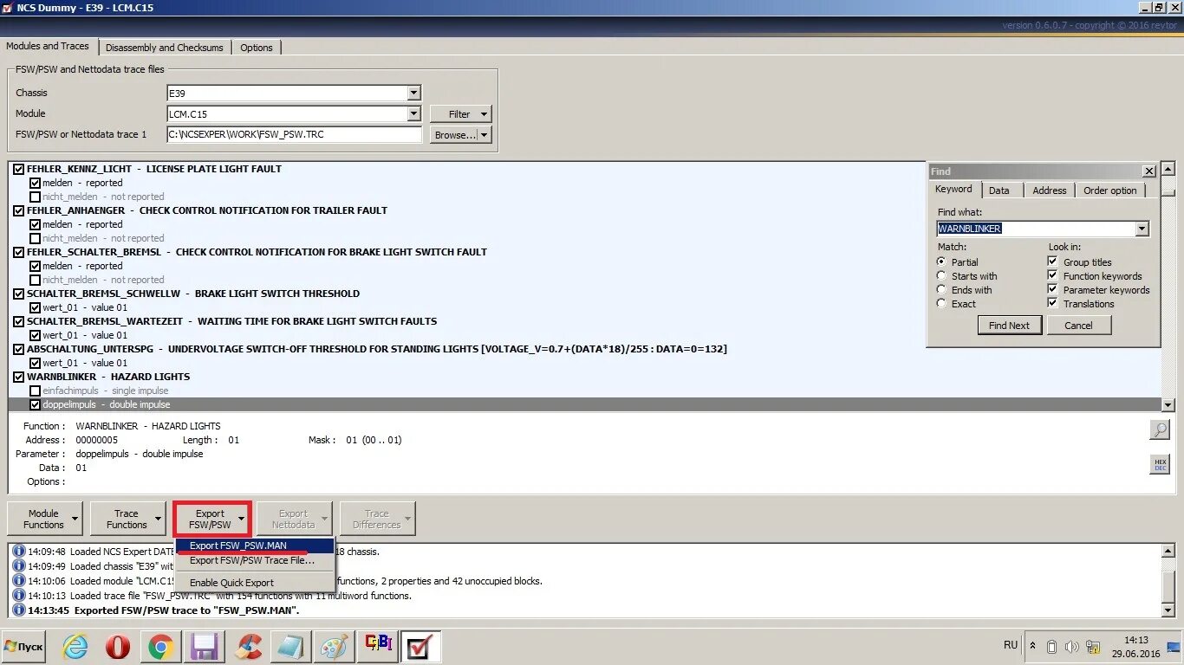Close the Find panel with X
Image resolution: width=1184 pixels, height=665 pixels.
tap(1148, 171)
